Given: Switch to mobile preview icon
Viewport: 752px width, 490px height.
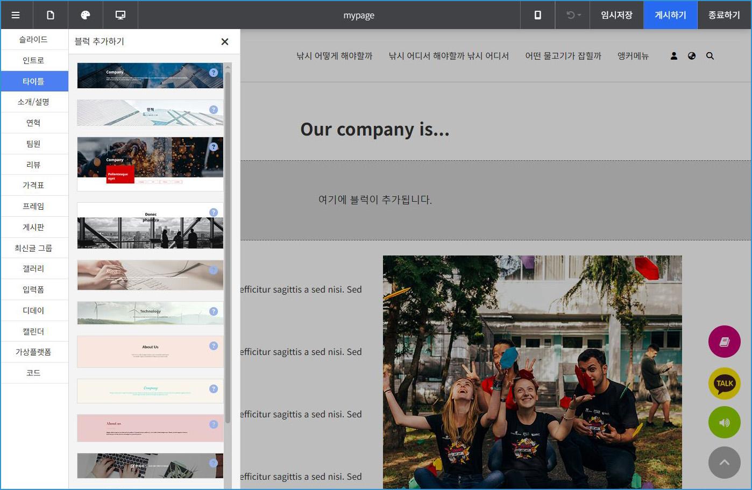Looking at the screenshot, I should click(x=537, y=15).
